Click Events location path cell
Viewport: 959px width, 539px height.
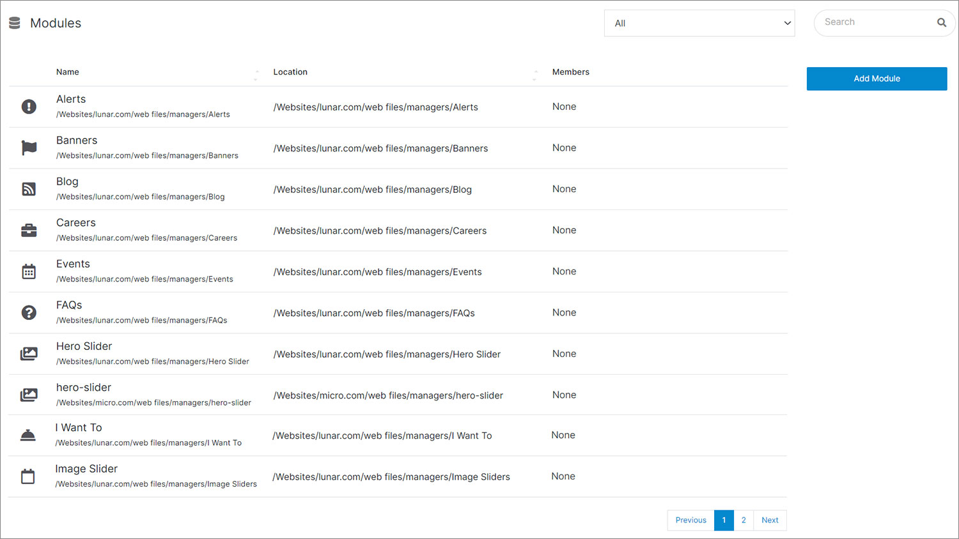378,272
